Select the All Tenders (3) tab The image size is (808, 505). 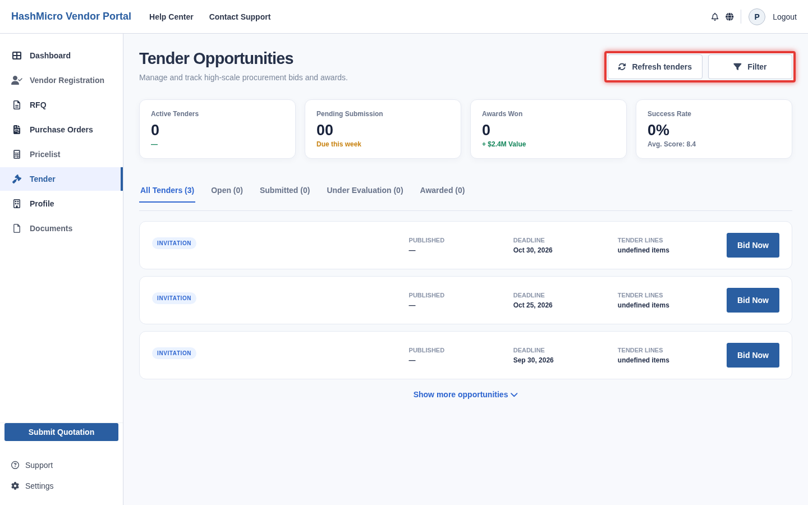(x=167, y=190)
